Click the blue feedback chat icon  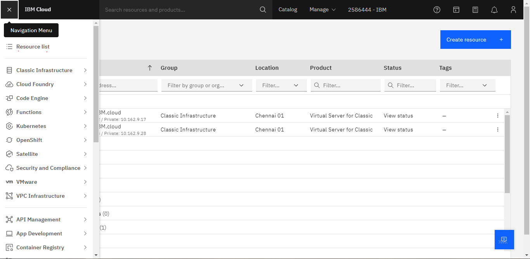(x=504, y=240)
